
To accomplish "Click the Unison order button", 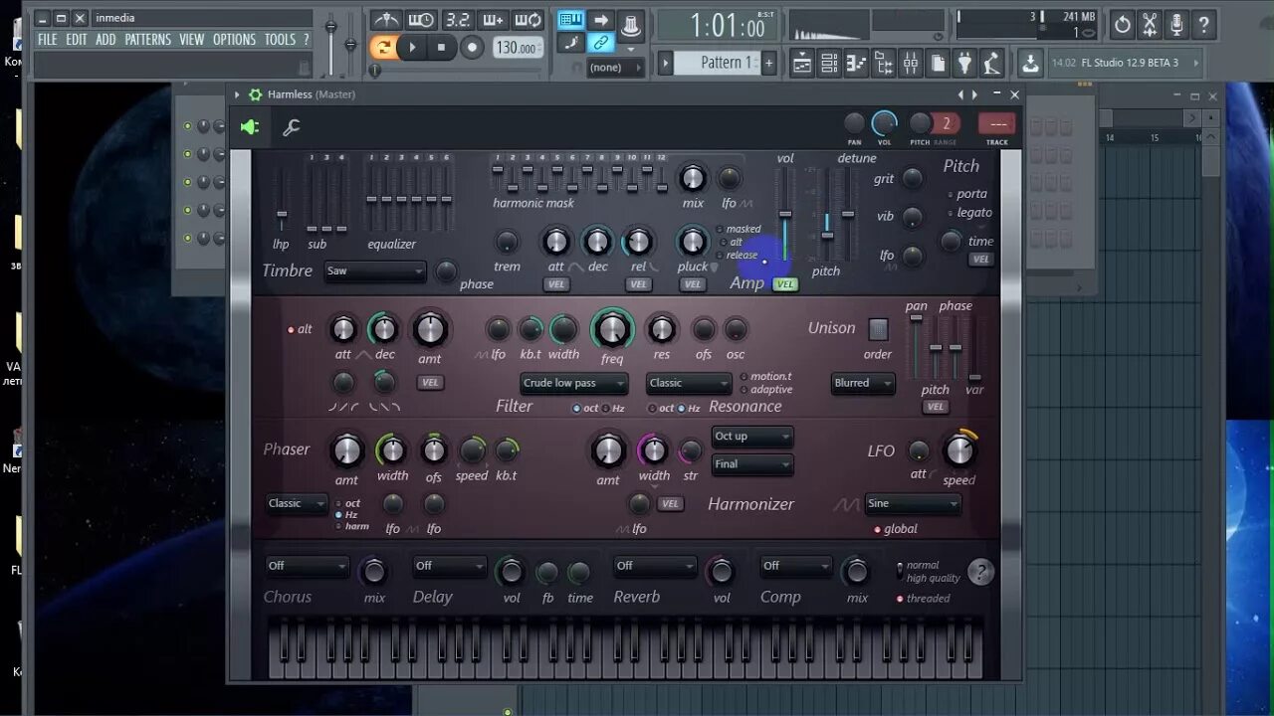I will click(x=878, y=328).
